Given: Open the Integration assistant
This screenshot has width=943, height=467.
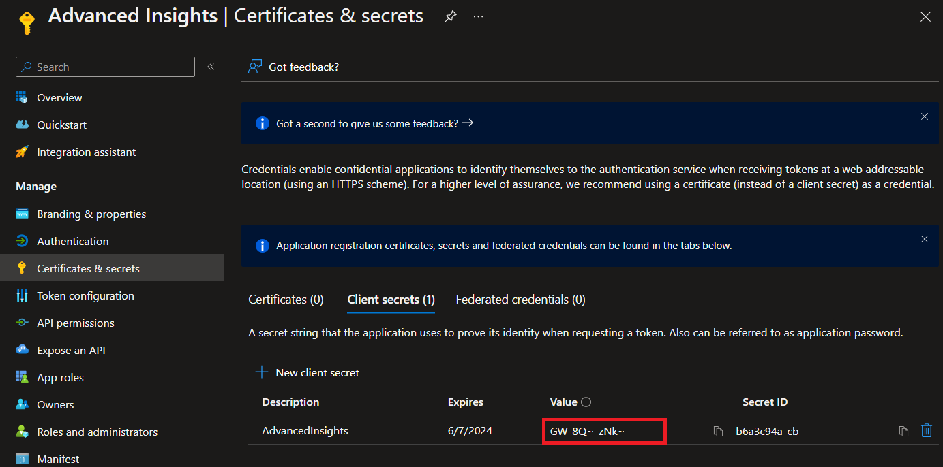Looking at the screenshot, I should point(86,152).
